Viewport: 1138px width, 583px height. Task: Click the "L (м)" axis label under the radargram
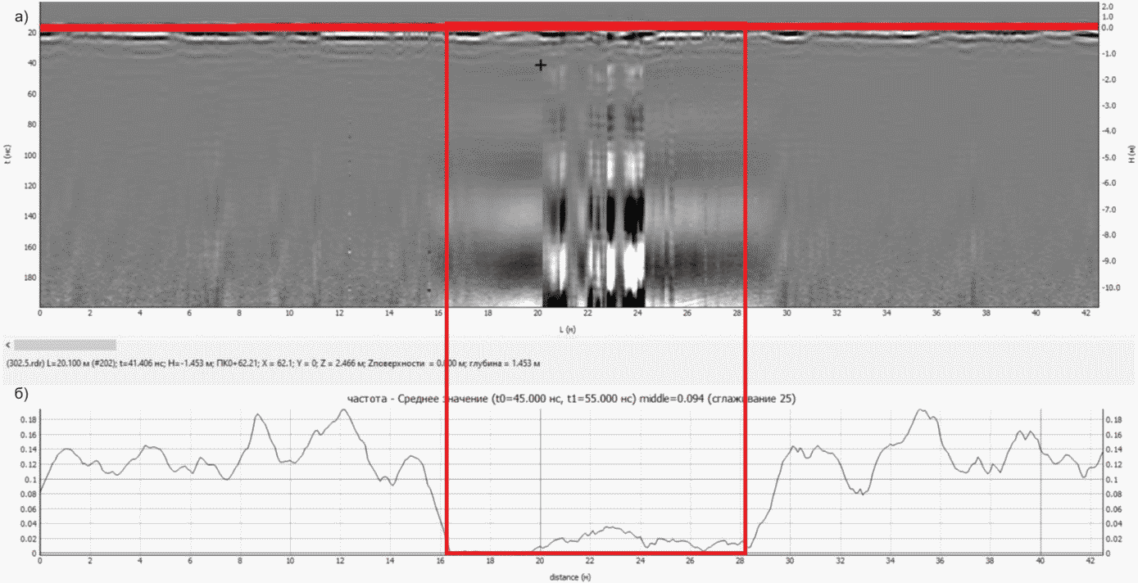point(567,328)
